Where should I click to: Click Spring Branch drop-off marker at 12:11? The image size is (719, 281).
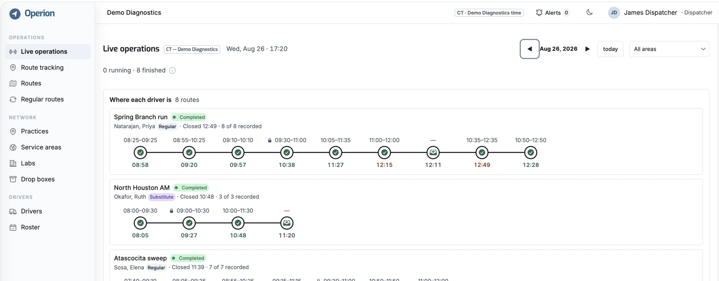(433, 153)
